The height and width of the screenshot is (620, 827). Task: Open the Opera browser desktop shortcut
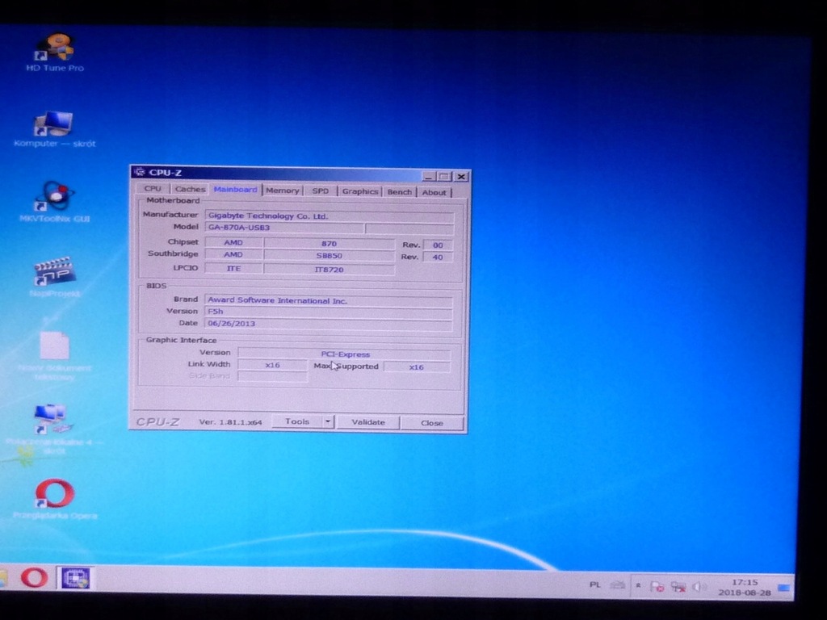[54, 494]
